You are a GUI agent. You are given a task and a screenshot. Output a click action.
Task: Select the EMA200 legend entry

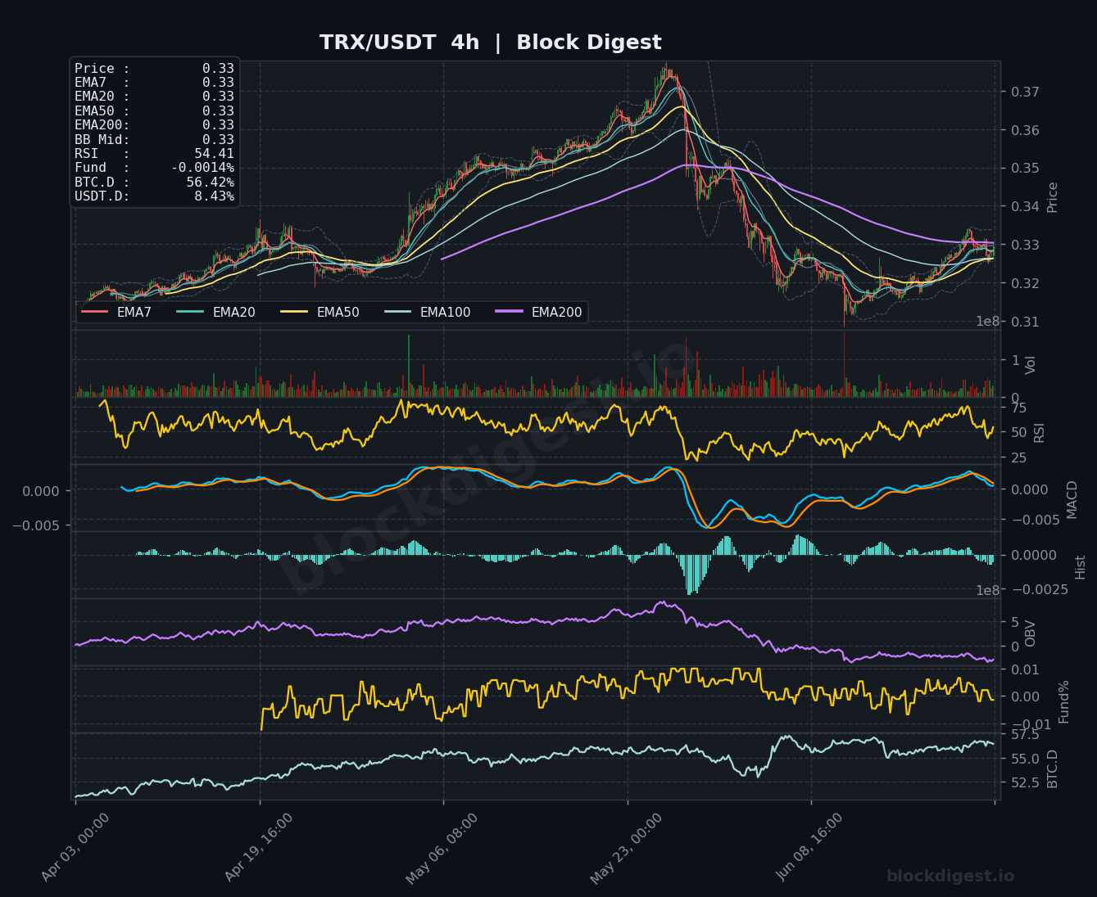click(539, 312)
